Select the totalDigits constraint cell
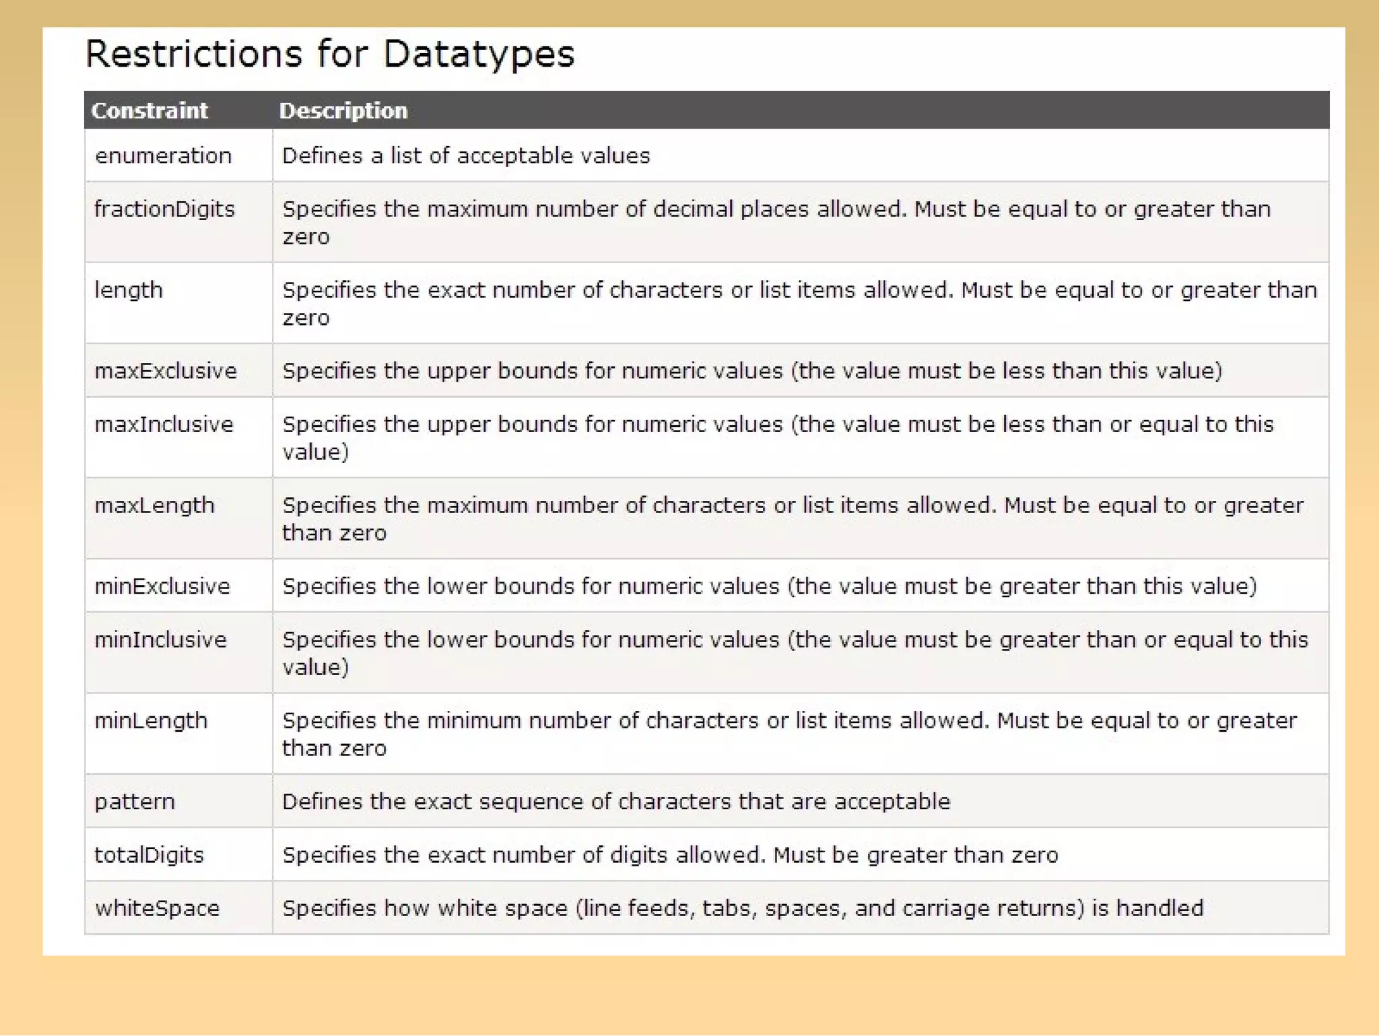Viewport: 1379px width, 1036px height. (x=149, y=855)
